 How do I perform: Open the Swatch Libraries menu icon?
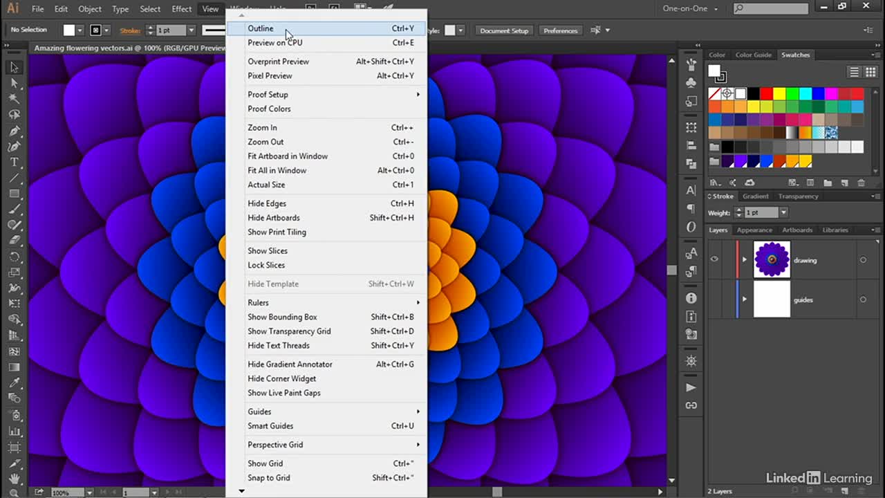tap(715, 183)
